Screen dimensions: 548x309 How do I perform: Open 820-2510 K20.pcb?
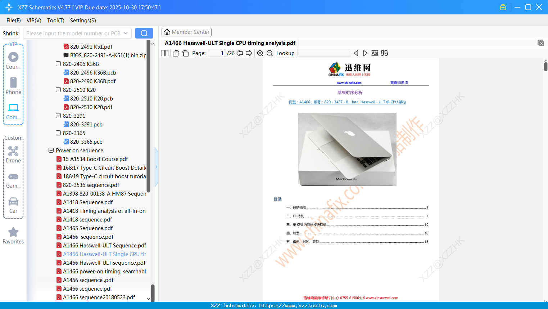tap(88, 99)
